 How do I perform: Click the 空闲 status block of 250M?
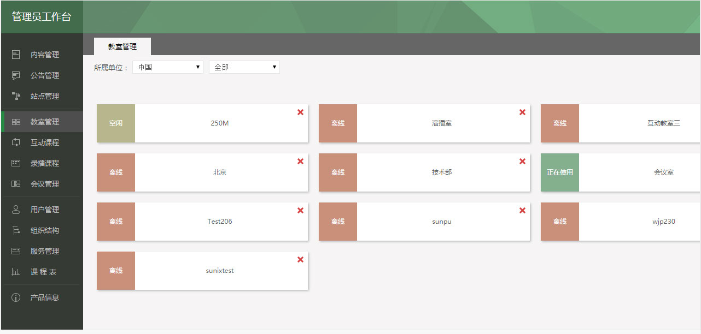pyautogui.click(x=116, y=123)
